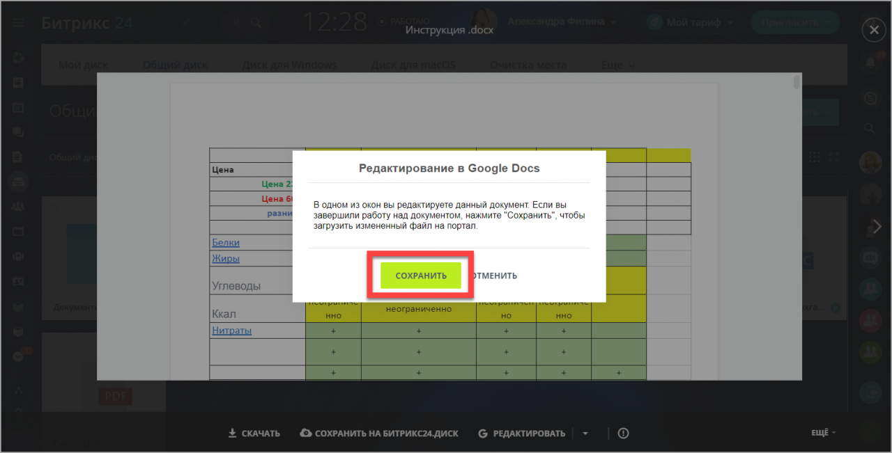Click search icon in right sidebar
Screen dimensions: 892x453
point(870,128)
